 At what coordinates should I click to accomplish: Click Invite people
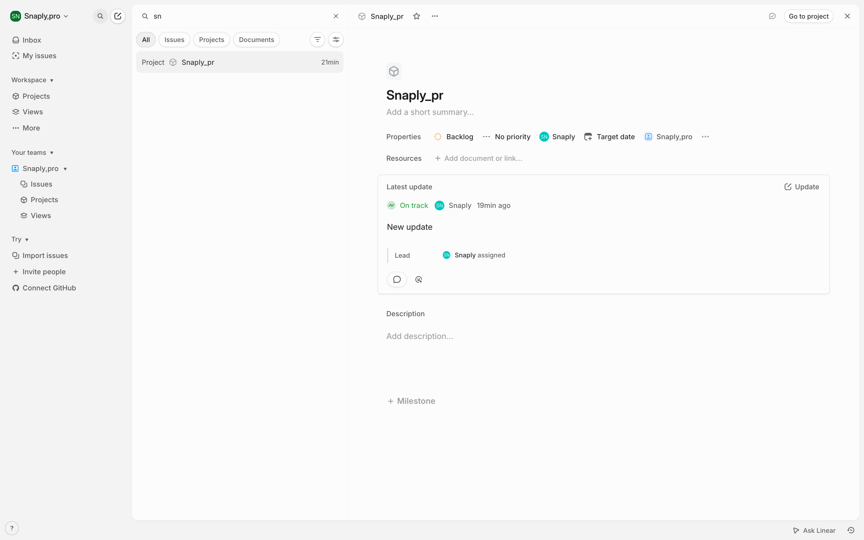[x=39, y=272]
